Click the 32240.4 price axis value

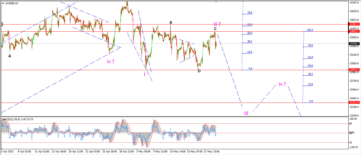(354, 107)
